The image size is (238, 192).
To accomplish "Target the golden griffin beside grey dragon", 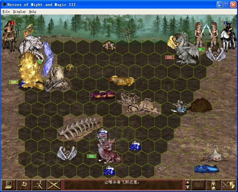I will pos(172,42).
